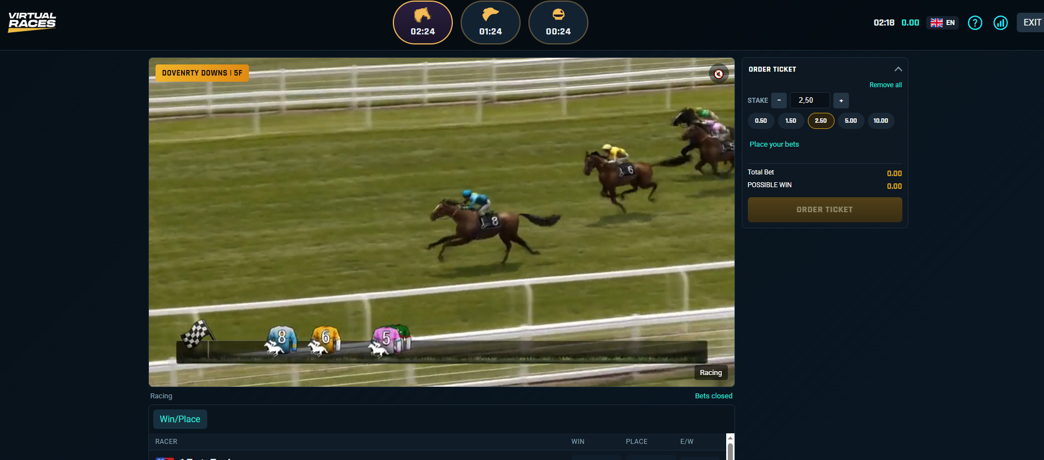Click the checkered finish flag icon
Viewport: 1044px width, 460px height.
197,334
